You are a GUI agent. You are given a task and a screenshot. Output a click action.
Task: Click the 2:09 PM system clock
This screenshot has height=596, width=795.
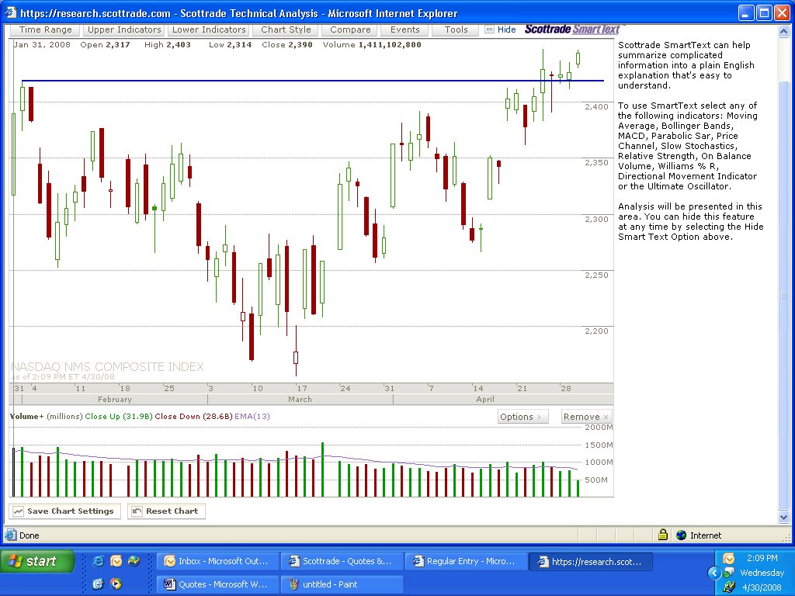[762, 558]
